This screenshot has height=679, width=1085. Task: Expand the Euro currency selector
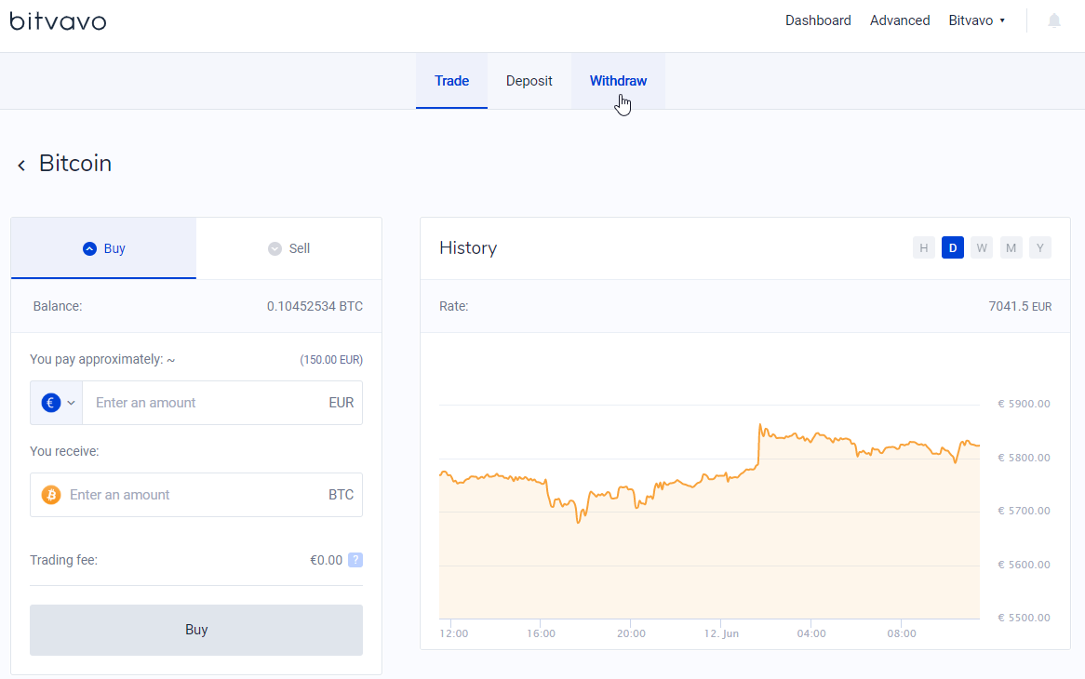pyautogui.click(x=57, y=403)
